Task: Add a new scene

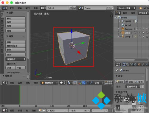Action: click(x=108, y=8)
